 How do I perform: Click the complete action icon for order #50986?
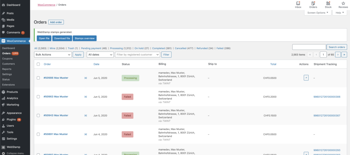point(306,78)
